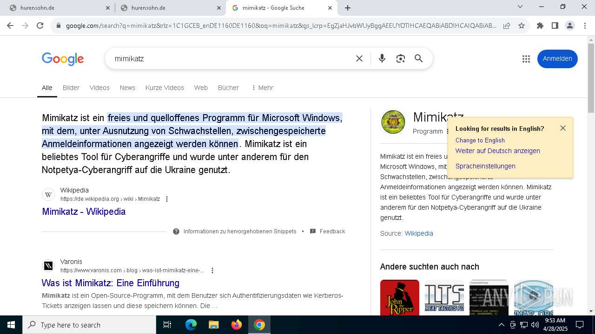The width and height of the screenshot is (595, 334).
Task: Sign in with Anmelden button
Action: click(557, 58)
